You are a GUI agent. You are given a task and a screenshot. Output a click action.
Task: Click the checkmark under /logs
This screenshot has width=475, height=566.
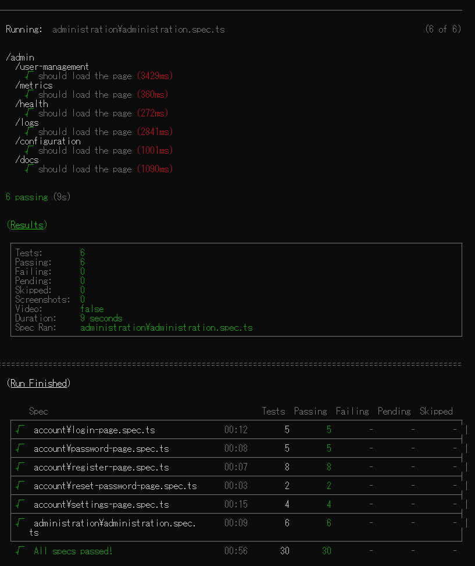29,132
